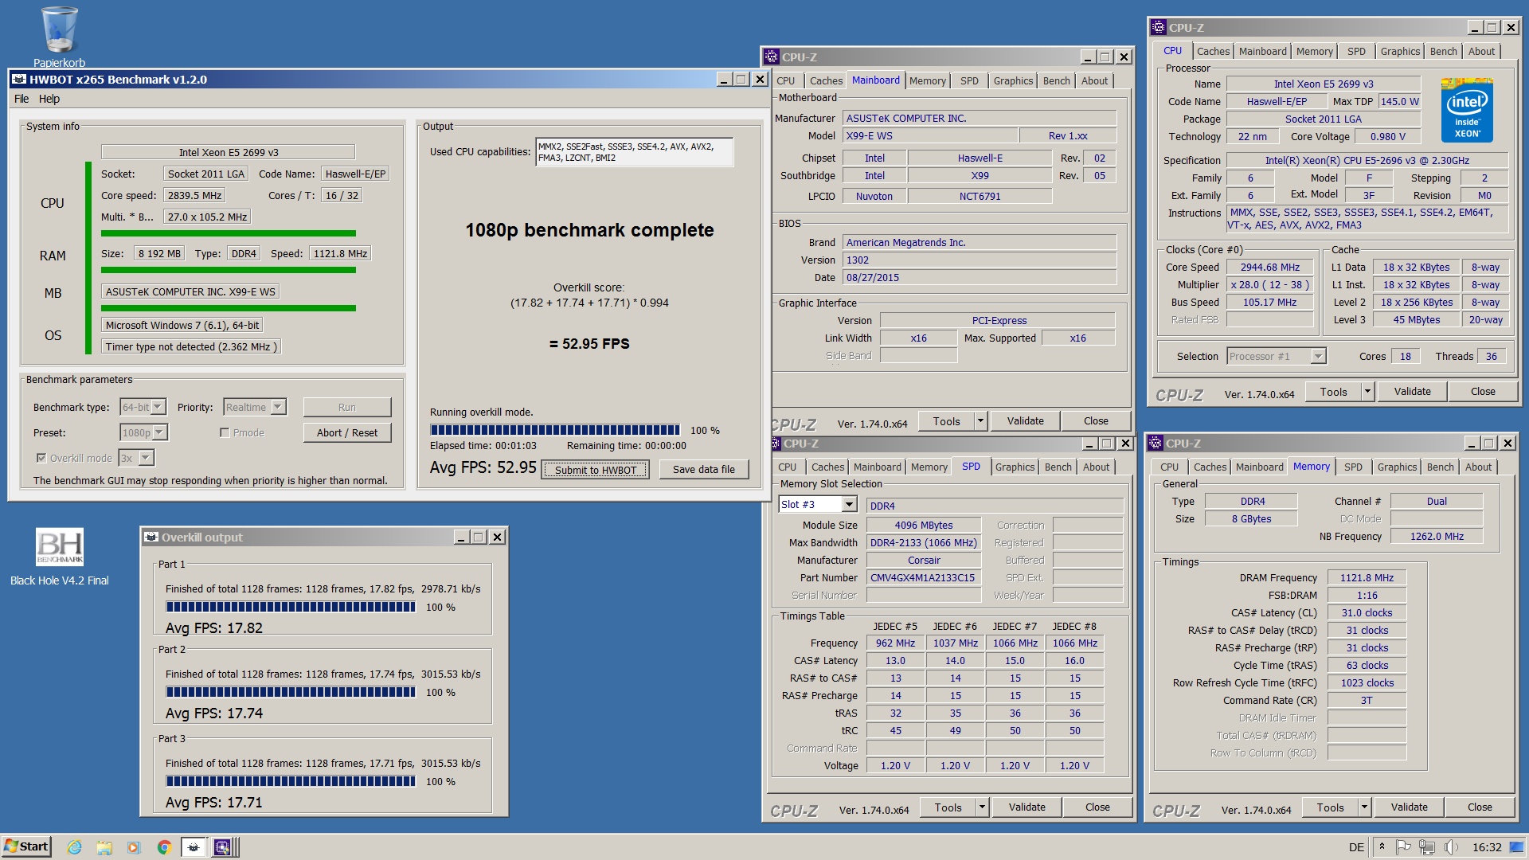1529x860 pixels.
Task: Enable the Pmode checkbox
Action: 225,432
